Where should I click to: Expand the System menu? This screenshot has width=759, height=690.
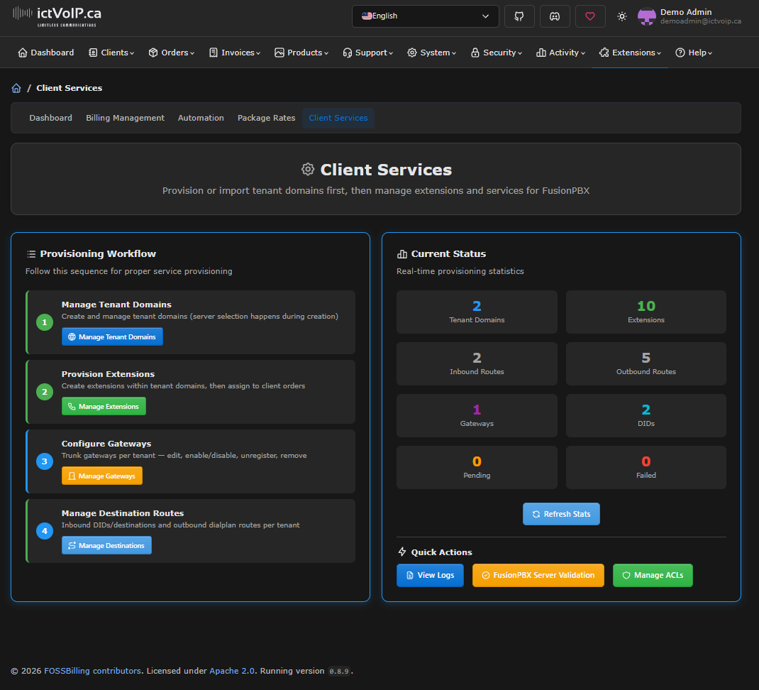point(432,53)
